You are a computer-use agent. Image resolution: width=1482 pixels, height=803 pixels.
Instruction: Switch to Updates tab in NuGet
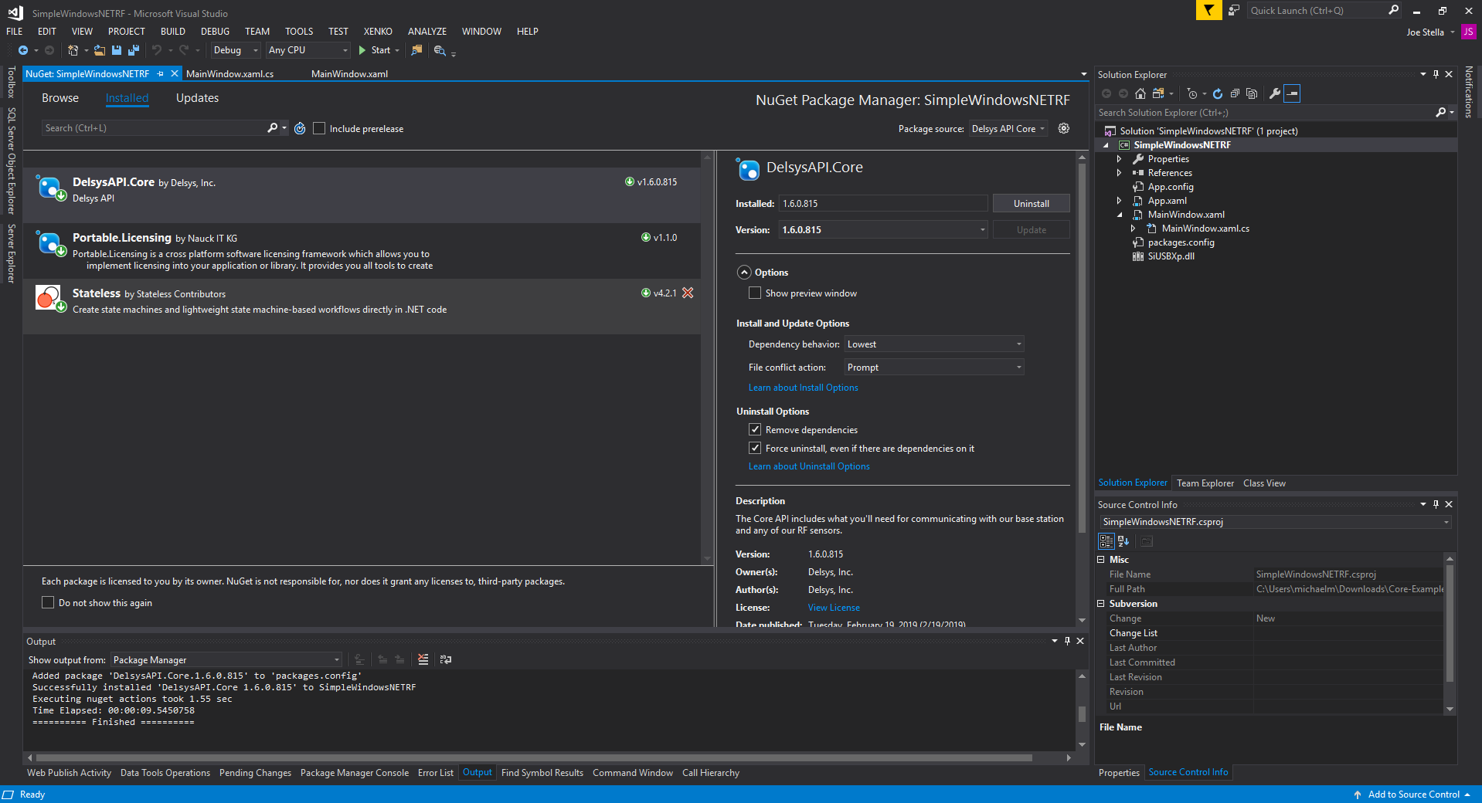197,98
